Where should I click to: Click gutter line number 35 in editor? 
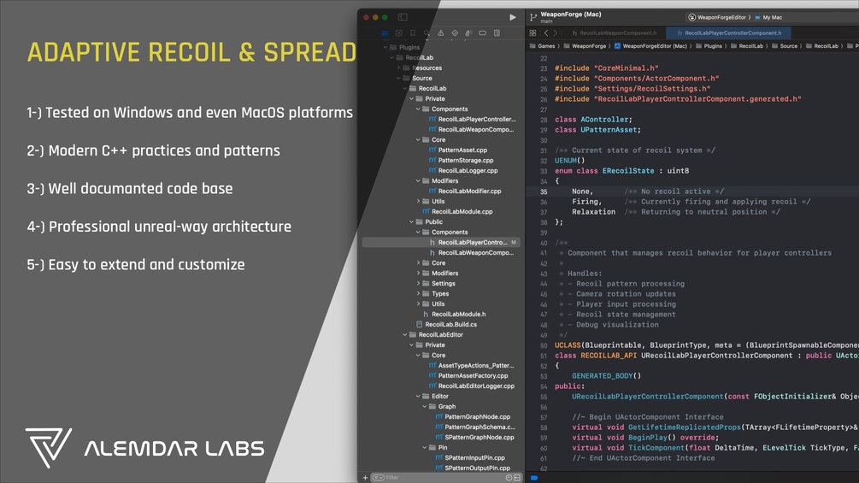tap(544, 191)
